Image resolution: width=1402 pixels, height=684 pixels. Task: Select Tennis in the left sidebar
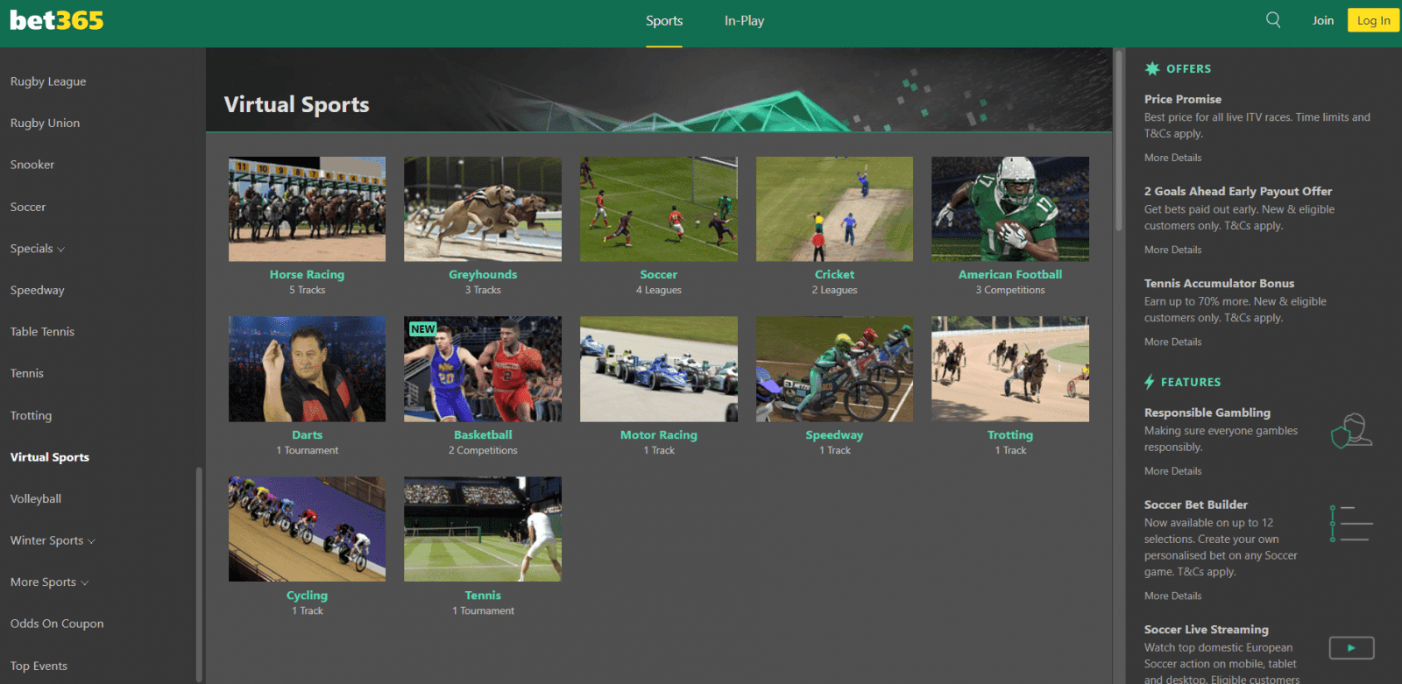coord(27,373)
